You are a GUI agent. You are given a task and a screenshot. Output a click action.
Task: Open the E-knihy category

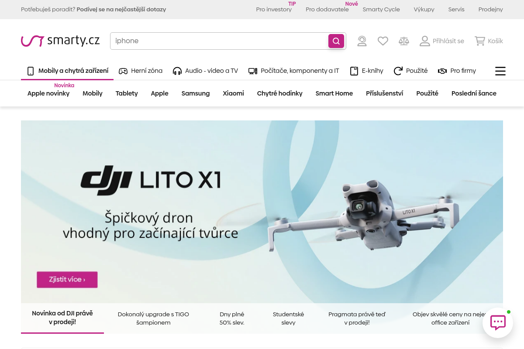(366, 71)
